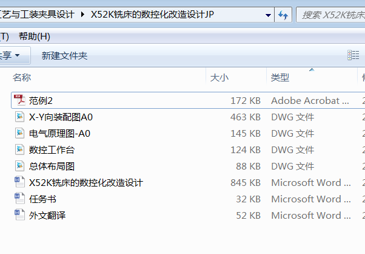
Task: Create a folder with 新建文件夹
Action: 64,56
